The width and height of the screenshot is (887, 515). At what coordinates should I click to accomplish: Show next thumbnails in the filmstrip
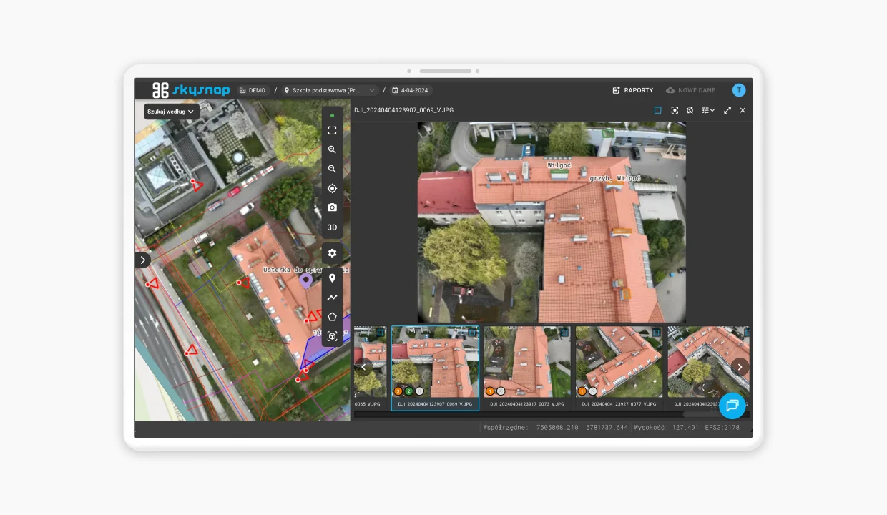point(740,367)
